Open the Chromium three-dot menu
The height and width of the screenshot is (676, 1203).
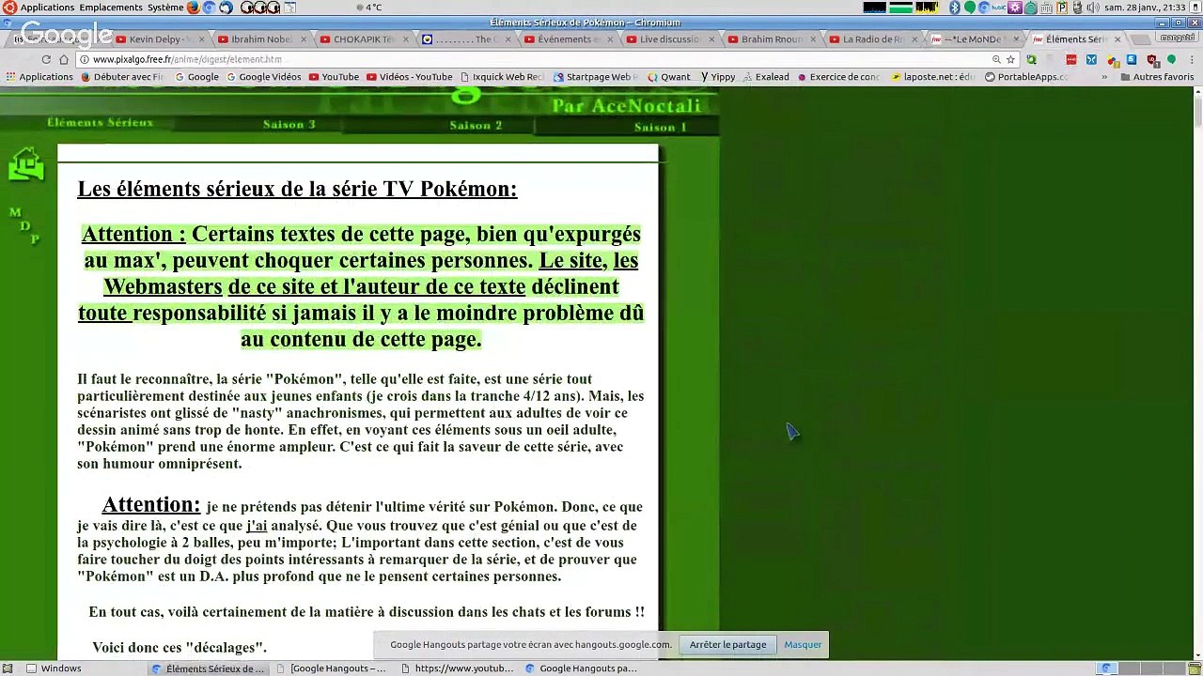tap(1190, 59)
